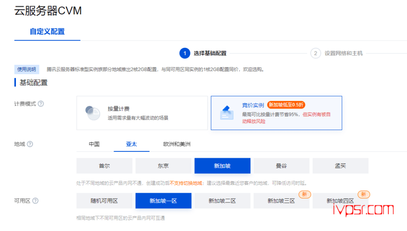Click step 2 circle 设置网络和主机

(315, 53)
